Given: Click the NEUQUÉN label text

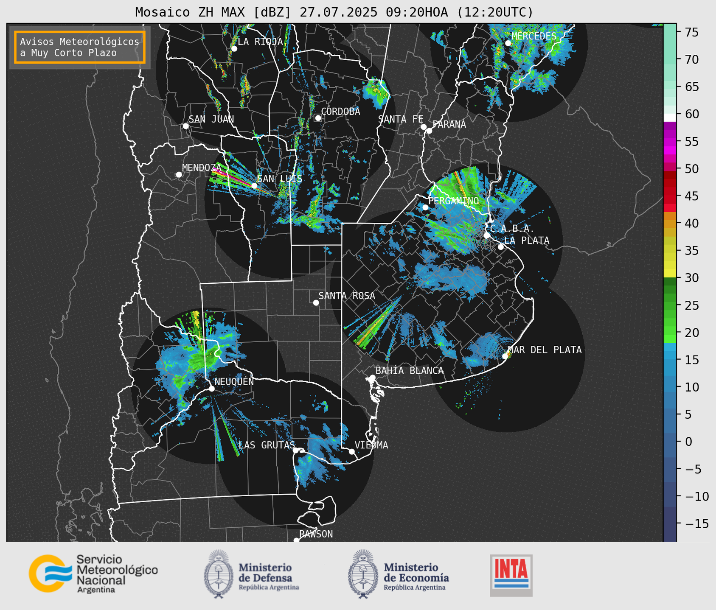Looking at the screenshot, I should pyautogui.click(x=234, y=382).
